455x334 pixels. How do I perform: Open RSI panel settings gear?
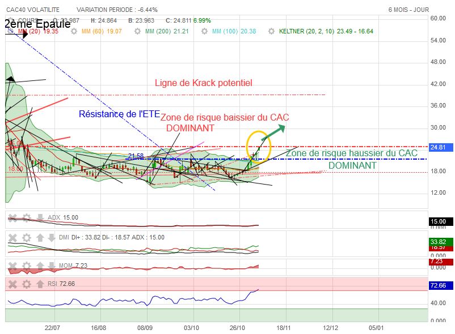(x=27, y=284)
